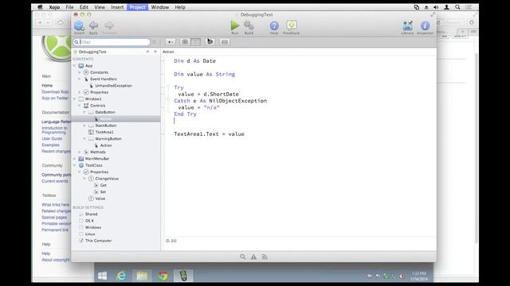Click 'User Guide' link in browser window
Viewport: 510px width, 286px height.
click(x=52, y=138)
